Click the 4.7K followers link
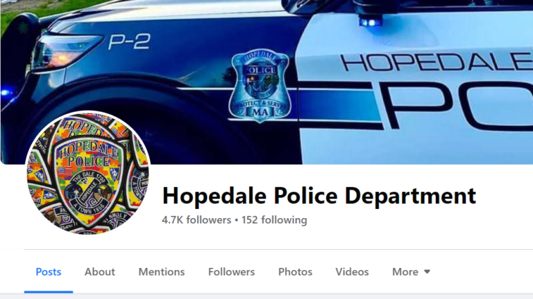 click(196, 219)
